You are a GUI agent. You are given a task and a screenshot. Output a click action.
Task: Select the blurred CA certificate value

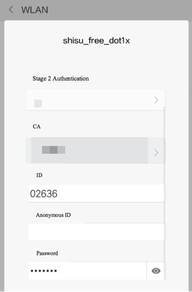coord(54,150)
